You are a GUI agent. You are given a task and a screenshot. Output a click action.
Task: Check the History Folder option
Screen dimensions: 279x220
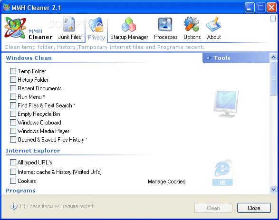click(13, 79)
